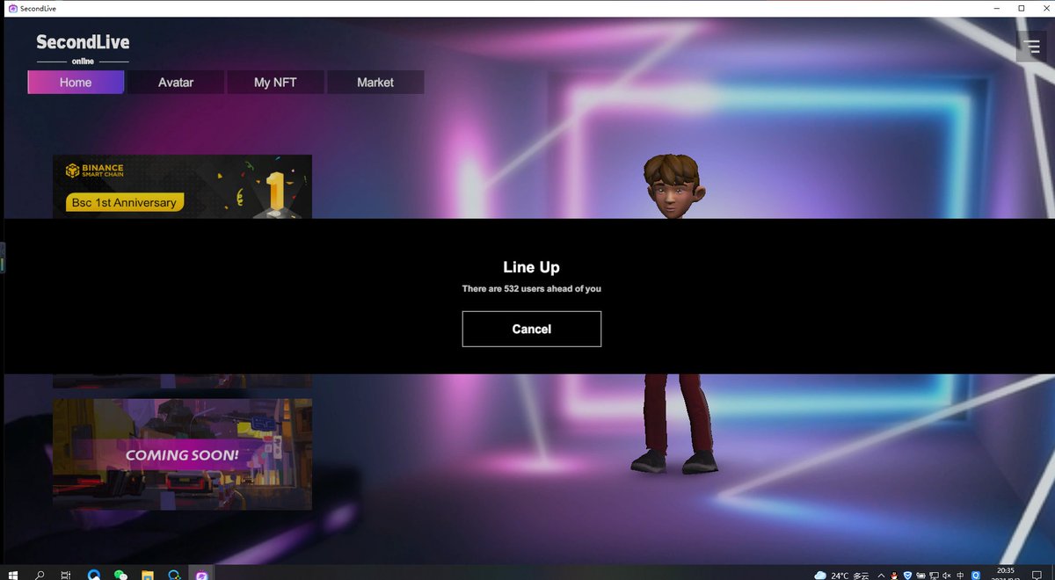
Task: Go to the My NFT tab
Action: point(275,82)
